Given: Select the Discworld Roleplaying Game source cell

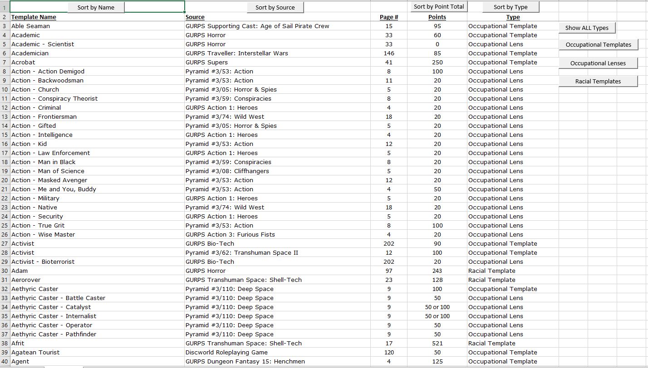Looking at the screenshot, I should coord(278,352).
